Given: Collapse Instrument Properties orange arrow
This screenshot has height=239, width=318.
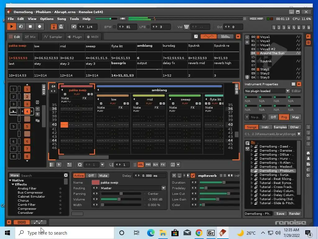Looking at the screenshot, I should click(299, 84).
